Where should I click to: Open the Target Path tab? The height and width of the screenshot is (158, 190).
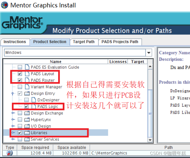pos(84,42)
